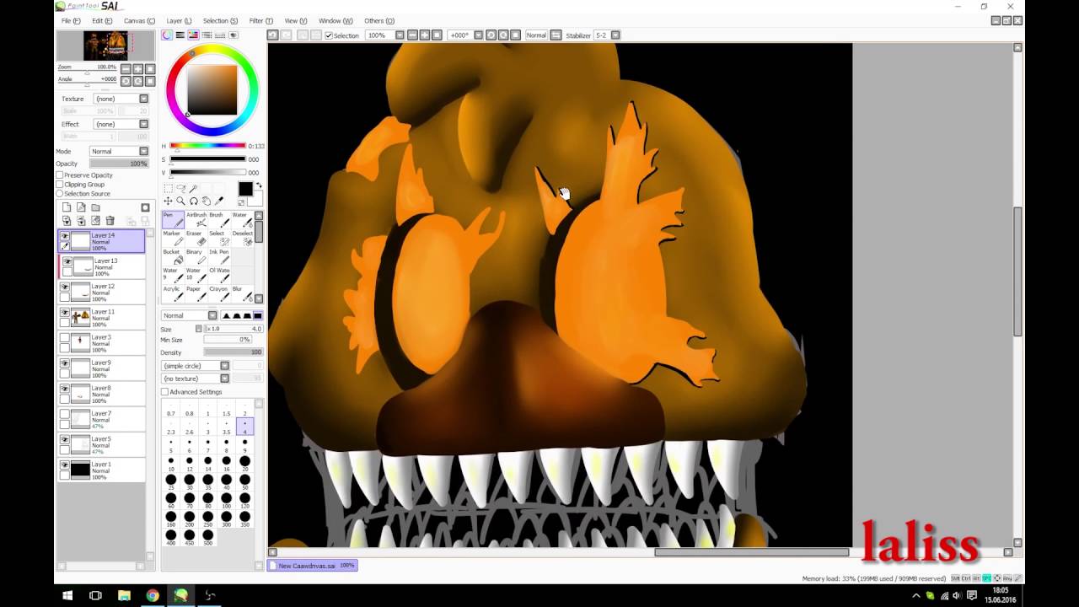
Task: Click the black foreground color swatch
Action: [x=246, y=189]
